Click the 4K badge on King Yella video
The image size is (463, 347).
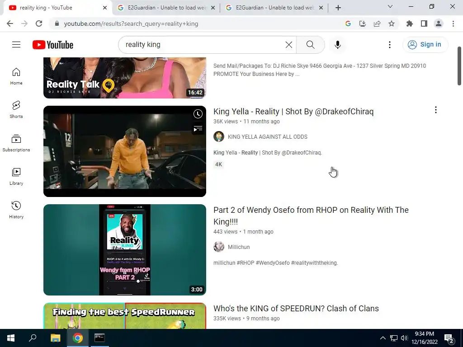coord(218,164)
